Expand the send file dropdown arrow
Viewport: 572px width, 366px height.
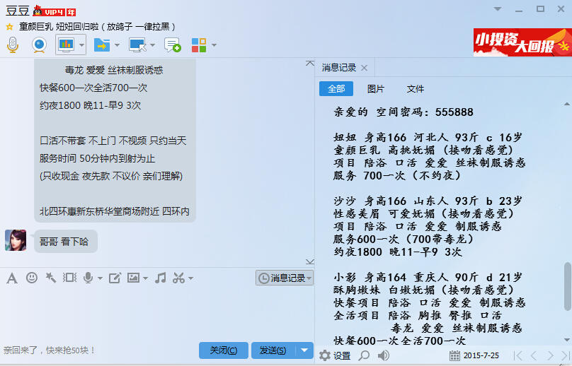[117, 45]
